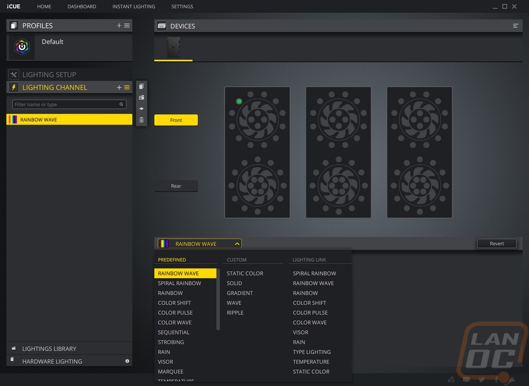Click the info icon beside Hardware Lighting
The width and height of the screenshot is (529, 386).
click(x=127, y=361)
